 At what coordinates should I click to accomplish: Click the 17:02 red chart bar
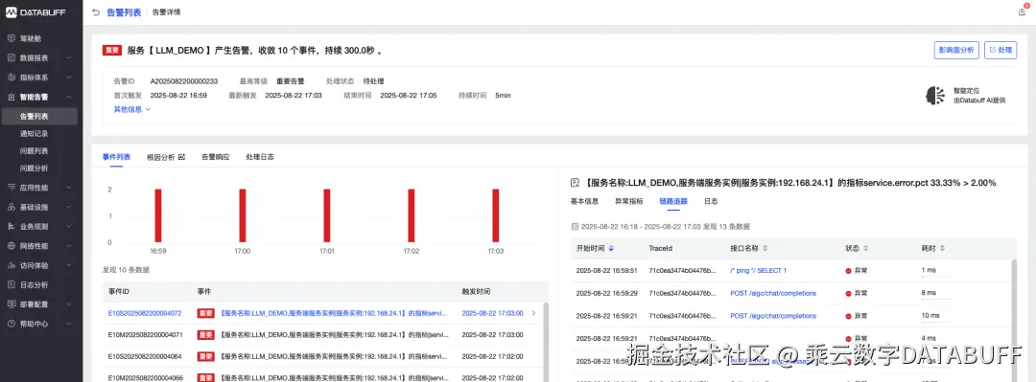(x=411, y=215)
